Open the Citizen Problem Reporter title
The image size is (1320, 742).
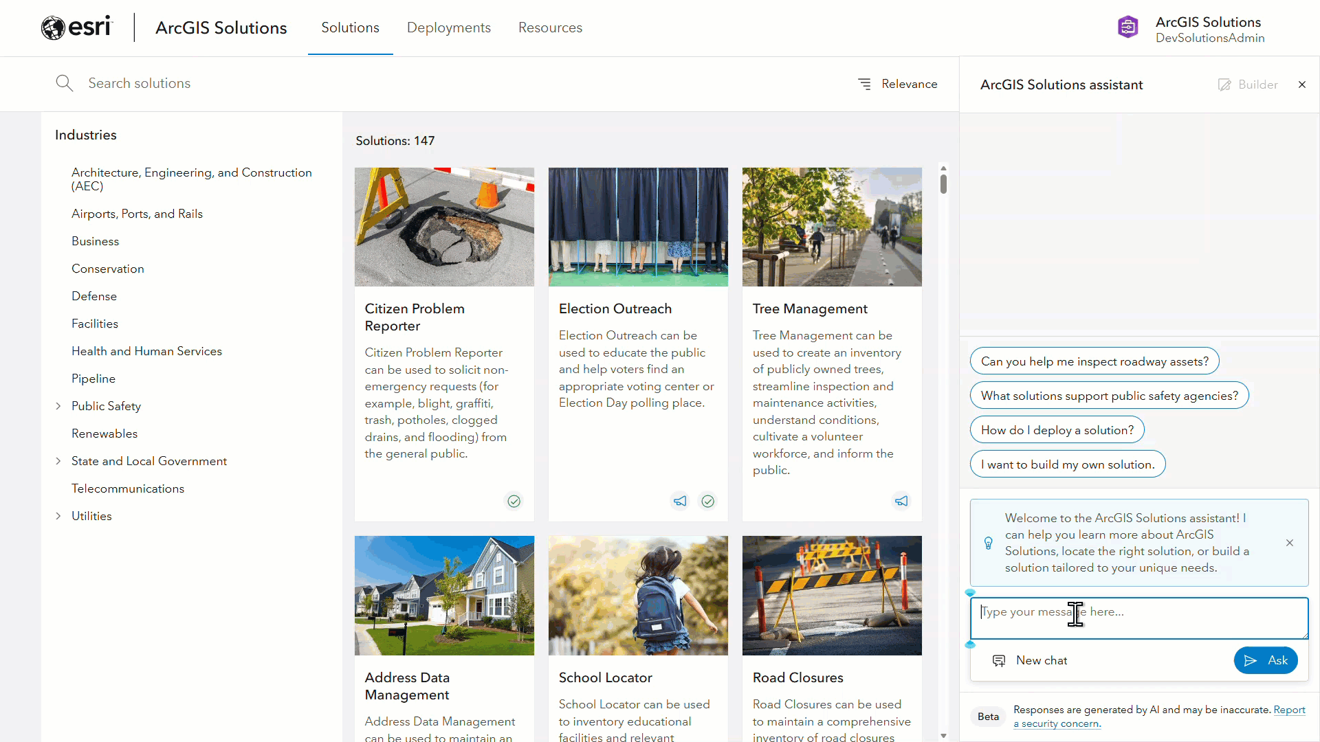click(415, 317)
